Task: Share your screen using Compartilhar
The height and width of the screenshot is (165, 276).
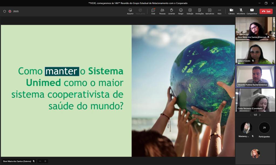Action: coord(252,11)
